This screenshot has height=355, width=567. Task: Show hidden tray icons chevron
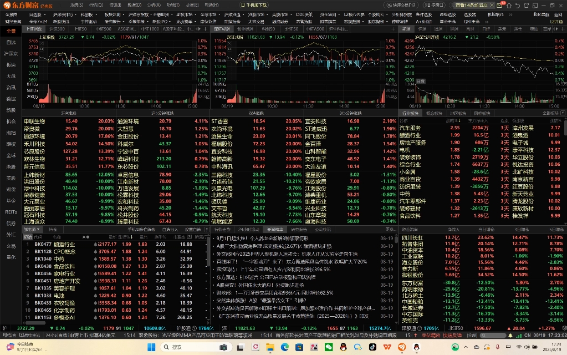click(x=466, y=347)
